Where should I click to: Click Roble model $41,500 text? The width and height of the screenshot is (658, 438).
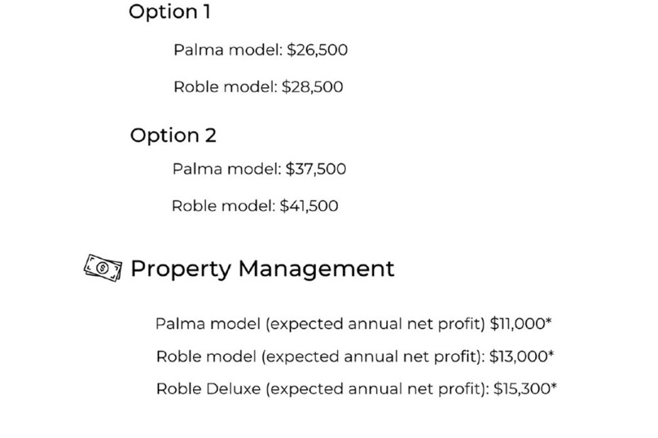tap(255, 206)
